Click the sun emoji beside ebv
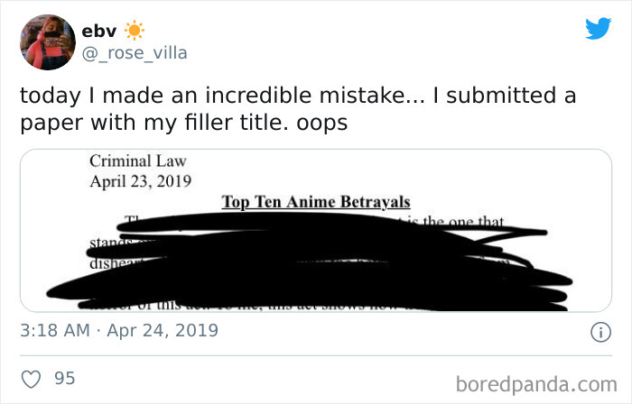Viewport: 632px width, 404px height. pos(134,31)
